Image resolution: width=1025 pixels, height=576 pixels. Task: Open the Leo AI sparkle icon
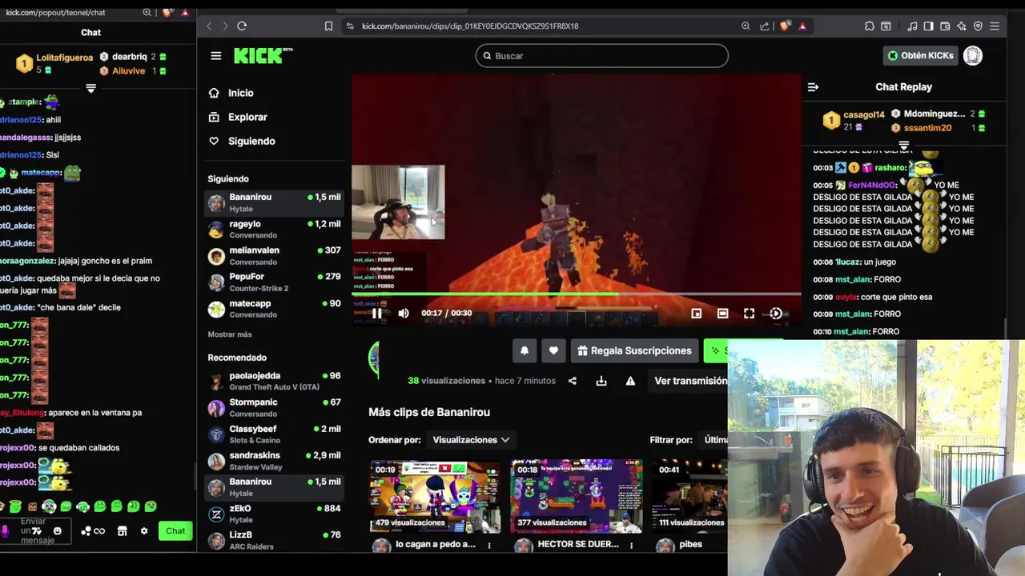coord(962,26)
